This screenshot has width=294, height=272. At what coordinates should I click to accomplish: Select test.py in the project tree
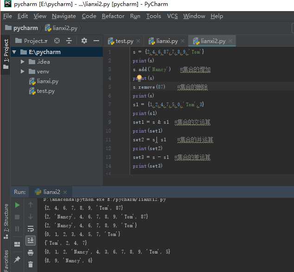[42, 91]
